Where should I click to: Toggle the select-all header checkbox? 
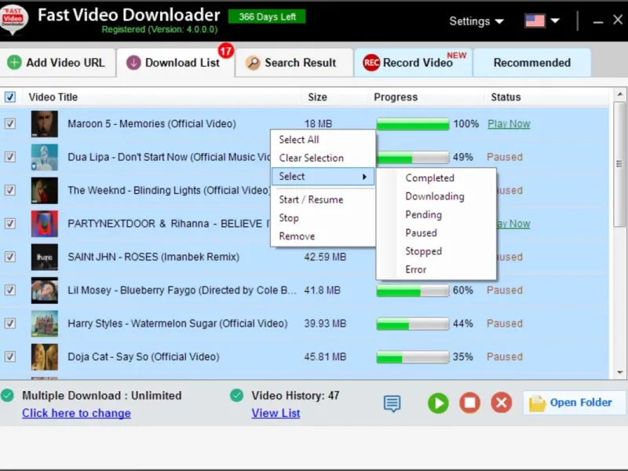coord(10,97)
